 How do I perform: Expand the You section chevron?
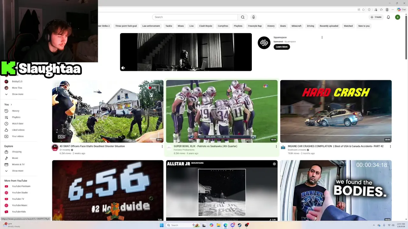(x=11, y=105)
